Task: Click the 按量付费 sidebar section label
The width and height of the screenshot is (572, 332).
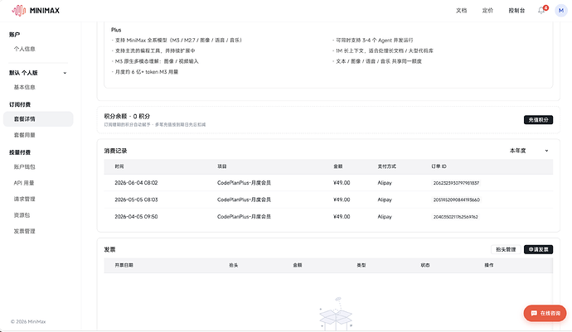Action: tap(20, 152)
